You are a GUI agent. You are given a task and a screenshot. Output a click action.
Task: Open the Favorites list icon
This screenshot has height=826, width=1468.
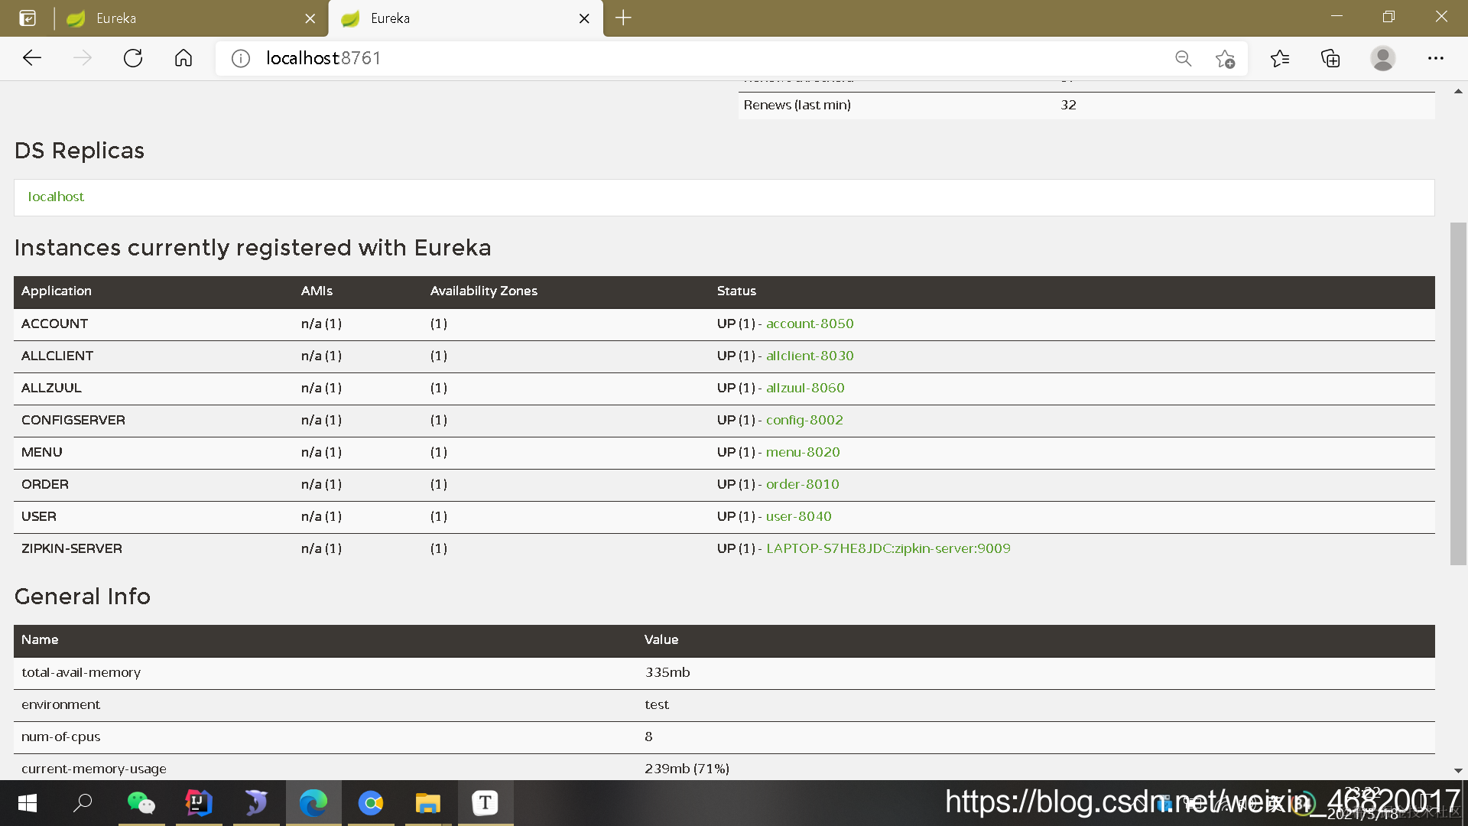click(x=1280, y=58)
